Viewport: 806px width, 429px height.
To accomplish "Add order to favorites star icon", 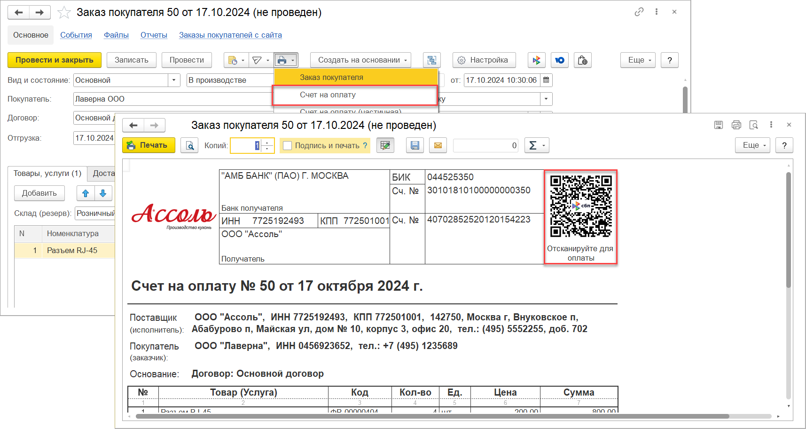I will [x=64, y=13].
